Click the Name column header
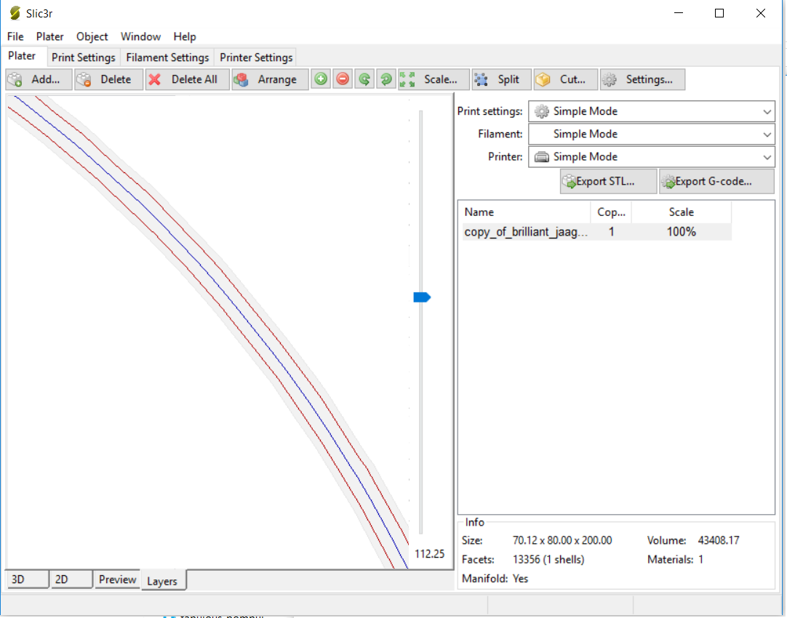 click(525, 212)
